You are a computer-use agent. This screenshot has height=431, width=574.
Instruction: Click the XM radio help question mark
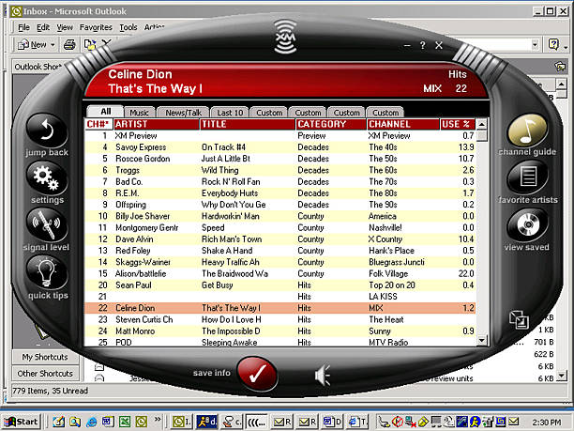pos(423,45)
